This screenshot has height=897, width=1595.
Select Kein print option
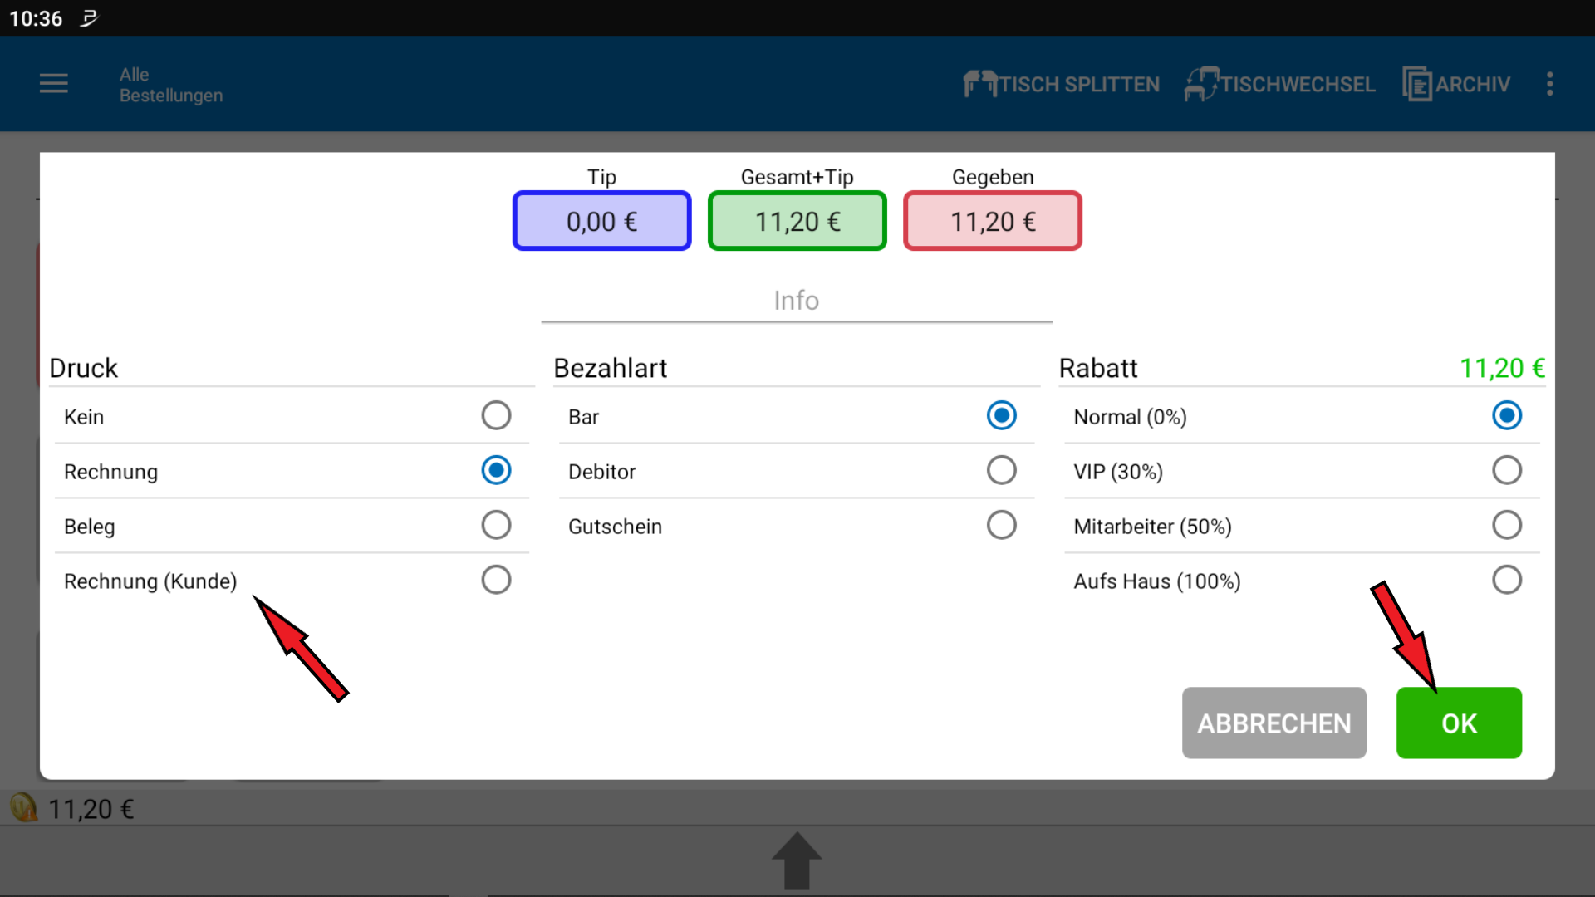click(496, 415)
